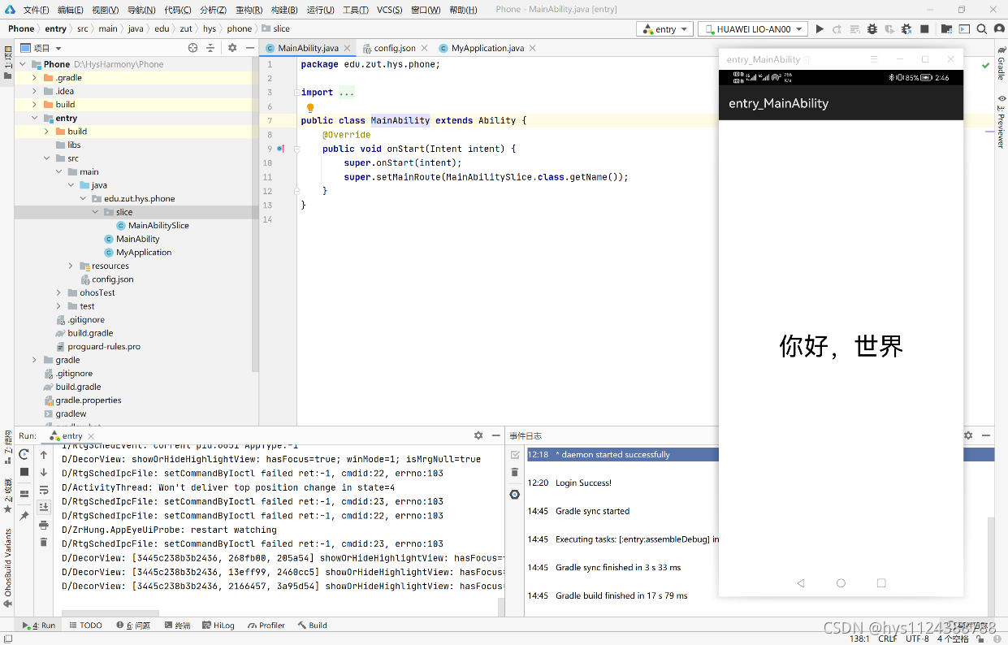Viewport: 1008px width, 645px height.
Task: Click the phone preview Back navigation triangle
Action: click(x=801, y=583)
